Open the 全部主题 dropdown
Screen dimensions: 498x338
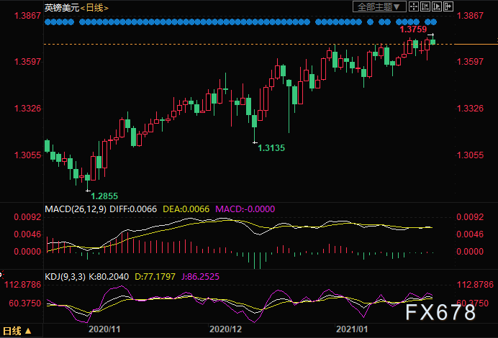[x=379, y=6]
